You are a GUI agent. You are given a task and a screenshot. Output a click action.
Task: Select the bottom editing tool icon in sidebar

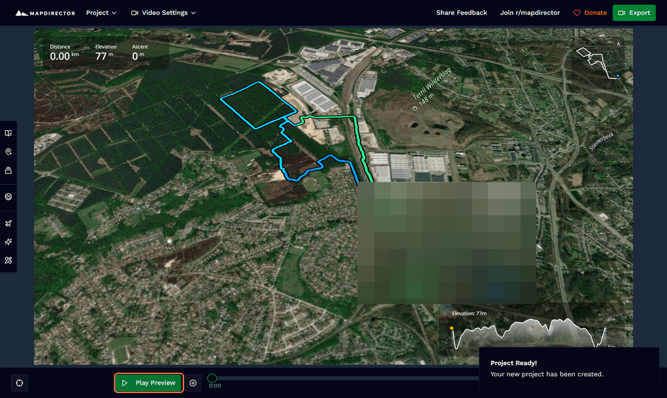(9, 260)
